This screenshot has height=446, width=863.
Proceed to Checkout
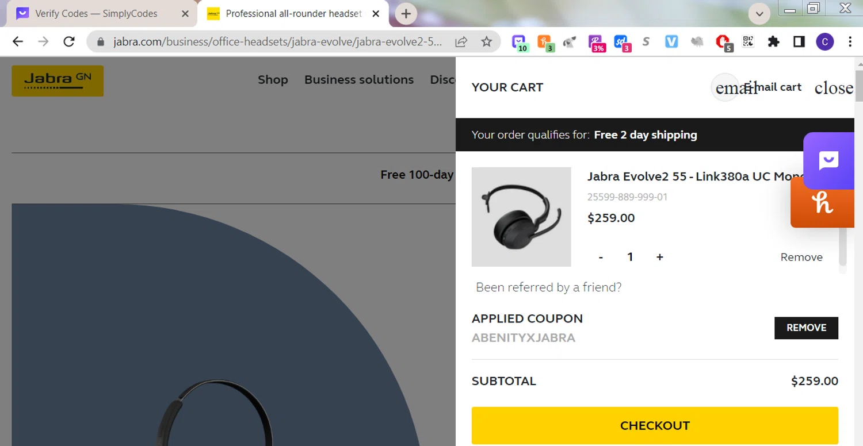[655, 425]
